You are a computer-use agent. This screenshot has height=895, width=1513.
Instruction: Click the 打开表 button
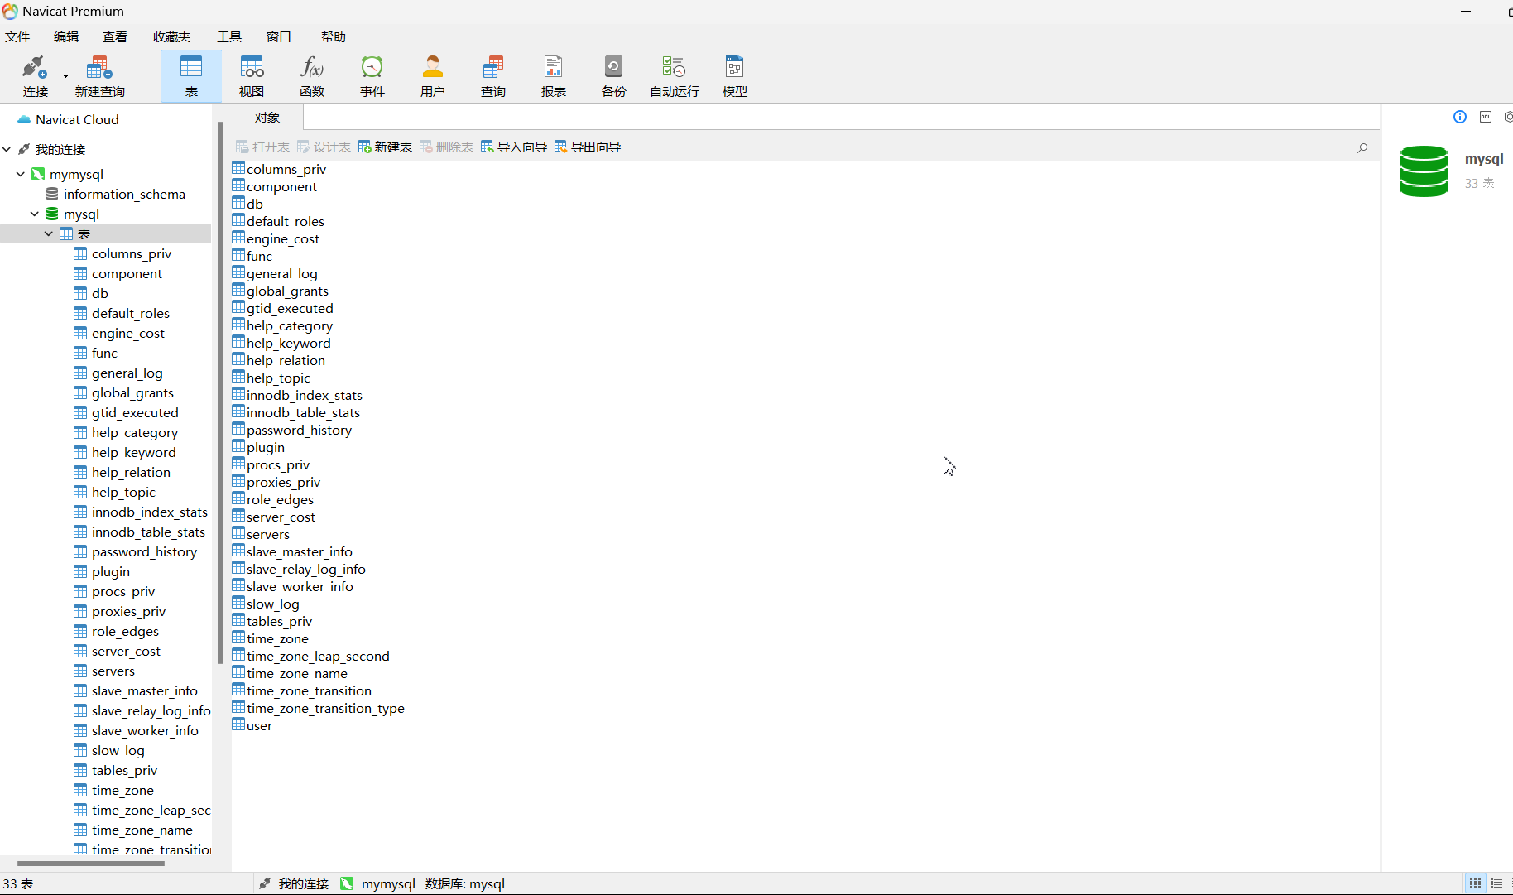(x=262, y=147)
